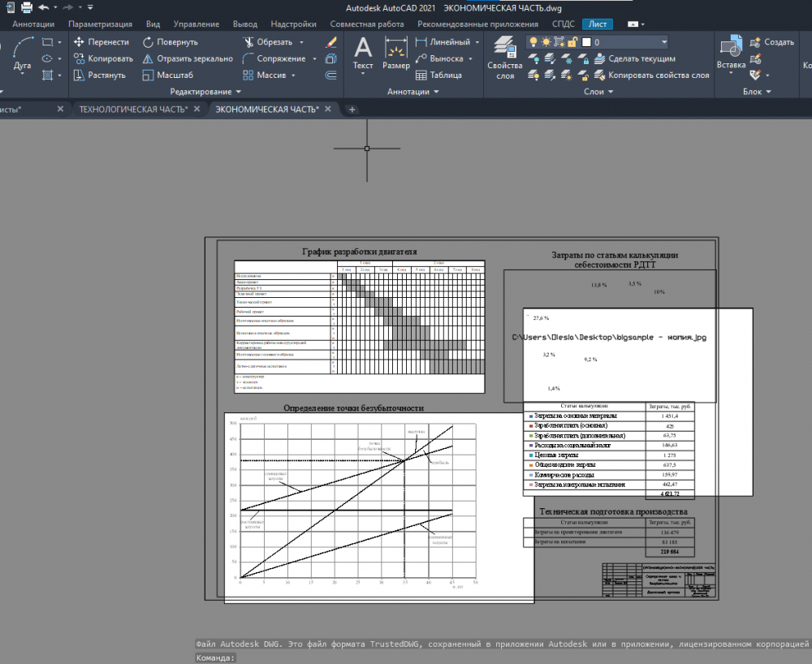Click Mirror (Отразить зеркально) command
This screenshot has height=664, width=812.
pos(188,58)
